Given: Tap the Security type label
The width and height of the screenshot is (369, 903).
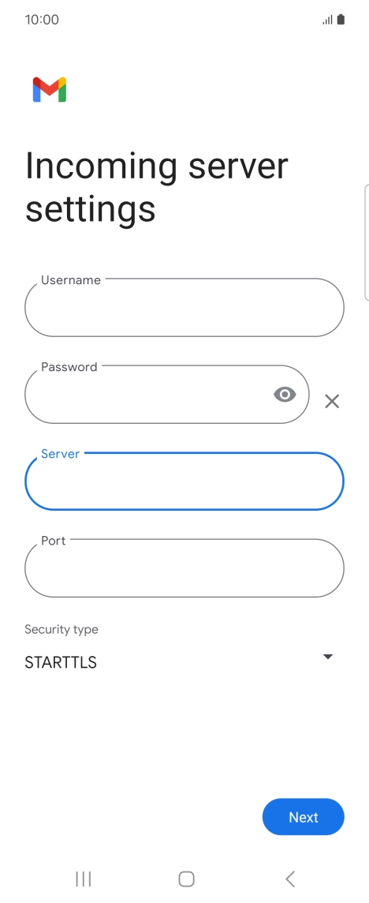Looking at the screenshot, I should [61, 629].
